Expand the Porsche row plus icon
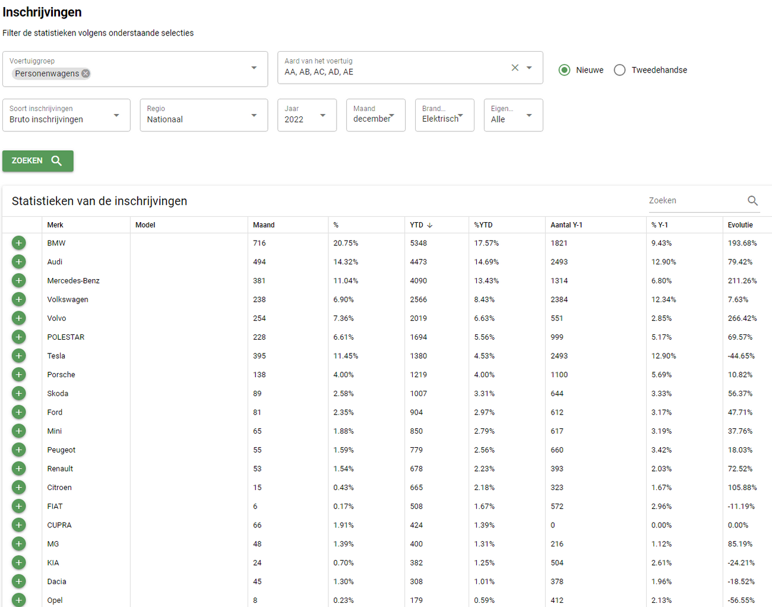772x607 pixels. (19, 375)
